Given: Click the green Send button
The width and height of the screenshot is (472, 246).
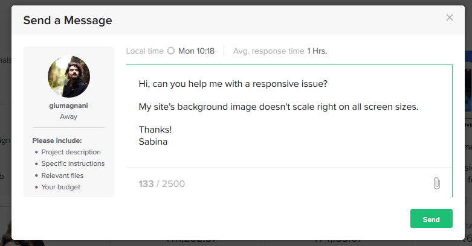Looking at the screenshot, I should tap(431, 219).
